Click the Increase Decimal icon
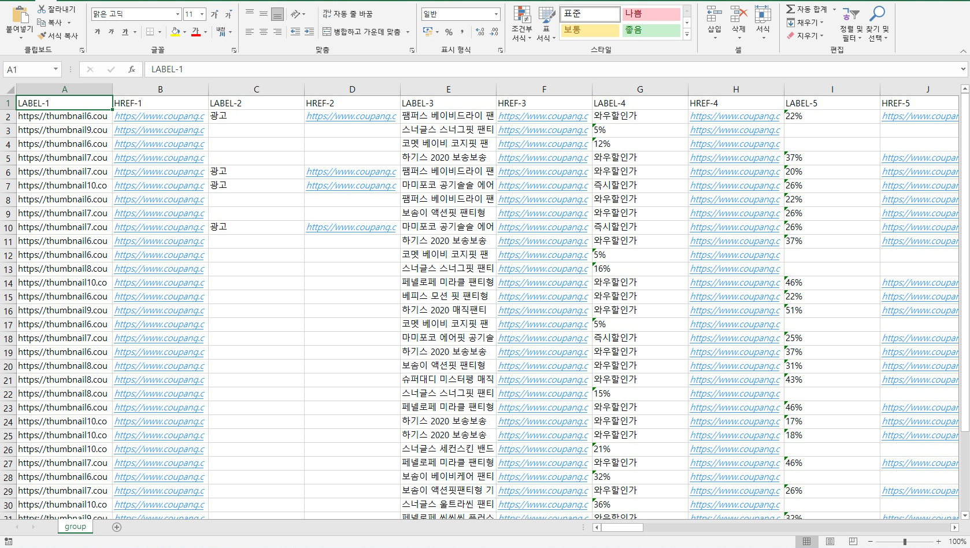 tap(480, 32)
